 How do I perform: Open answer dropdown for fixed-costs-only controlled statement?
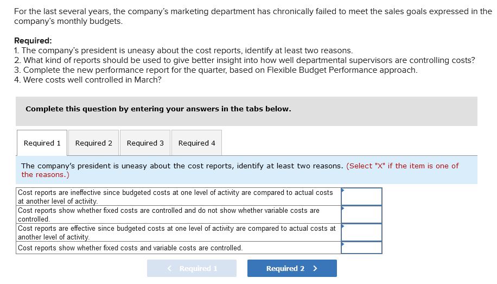(x=361, y=214)
